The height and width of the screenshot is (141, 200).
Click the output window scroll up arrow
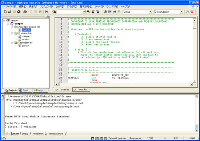pos(197,97)
